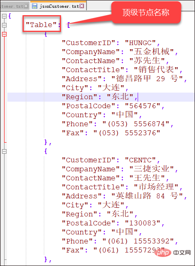Click the opening bracket after "Table"
Image resolution: width=195 pixels, height=266 pixels.
tap(68, 25)
